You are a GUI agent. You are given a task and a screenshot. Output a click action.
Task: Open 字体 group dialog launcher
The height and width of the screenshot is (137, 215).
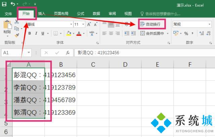[97, 43]
